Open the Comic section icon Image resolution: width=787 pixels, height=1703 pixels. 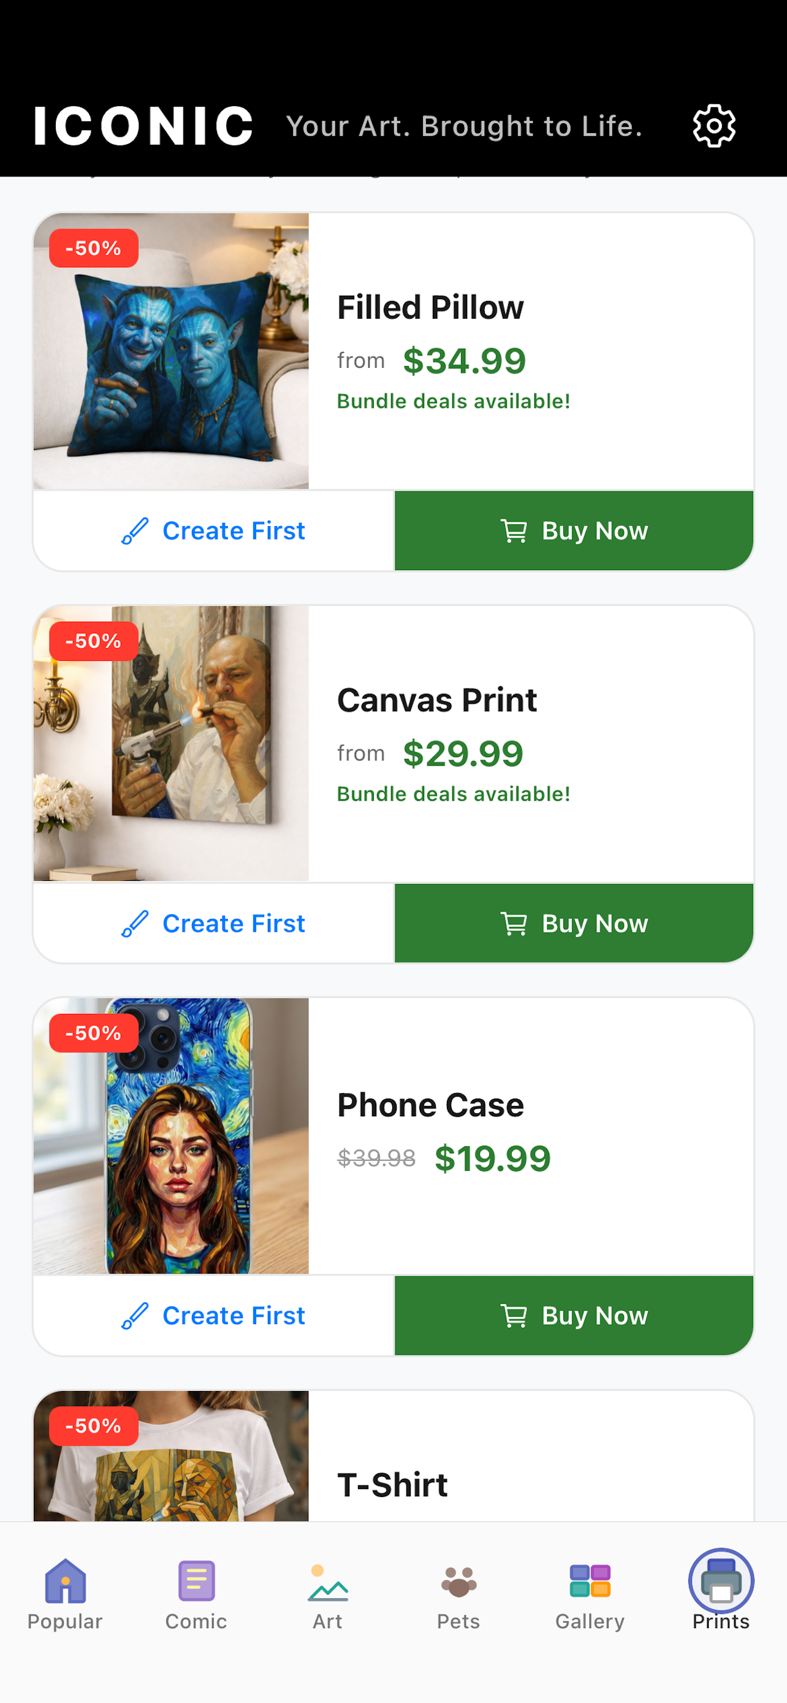[196, 1580]
